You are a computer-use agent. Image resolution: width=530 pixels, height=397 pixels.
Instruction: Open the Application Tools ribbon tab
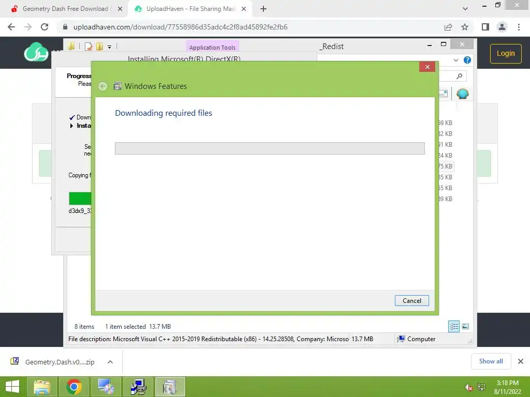[212, 47]
